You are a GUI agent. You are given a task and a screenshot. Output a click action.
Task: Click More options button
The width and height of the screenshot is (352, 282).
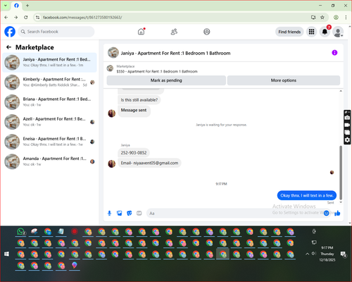click(284, 80)
